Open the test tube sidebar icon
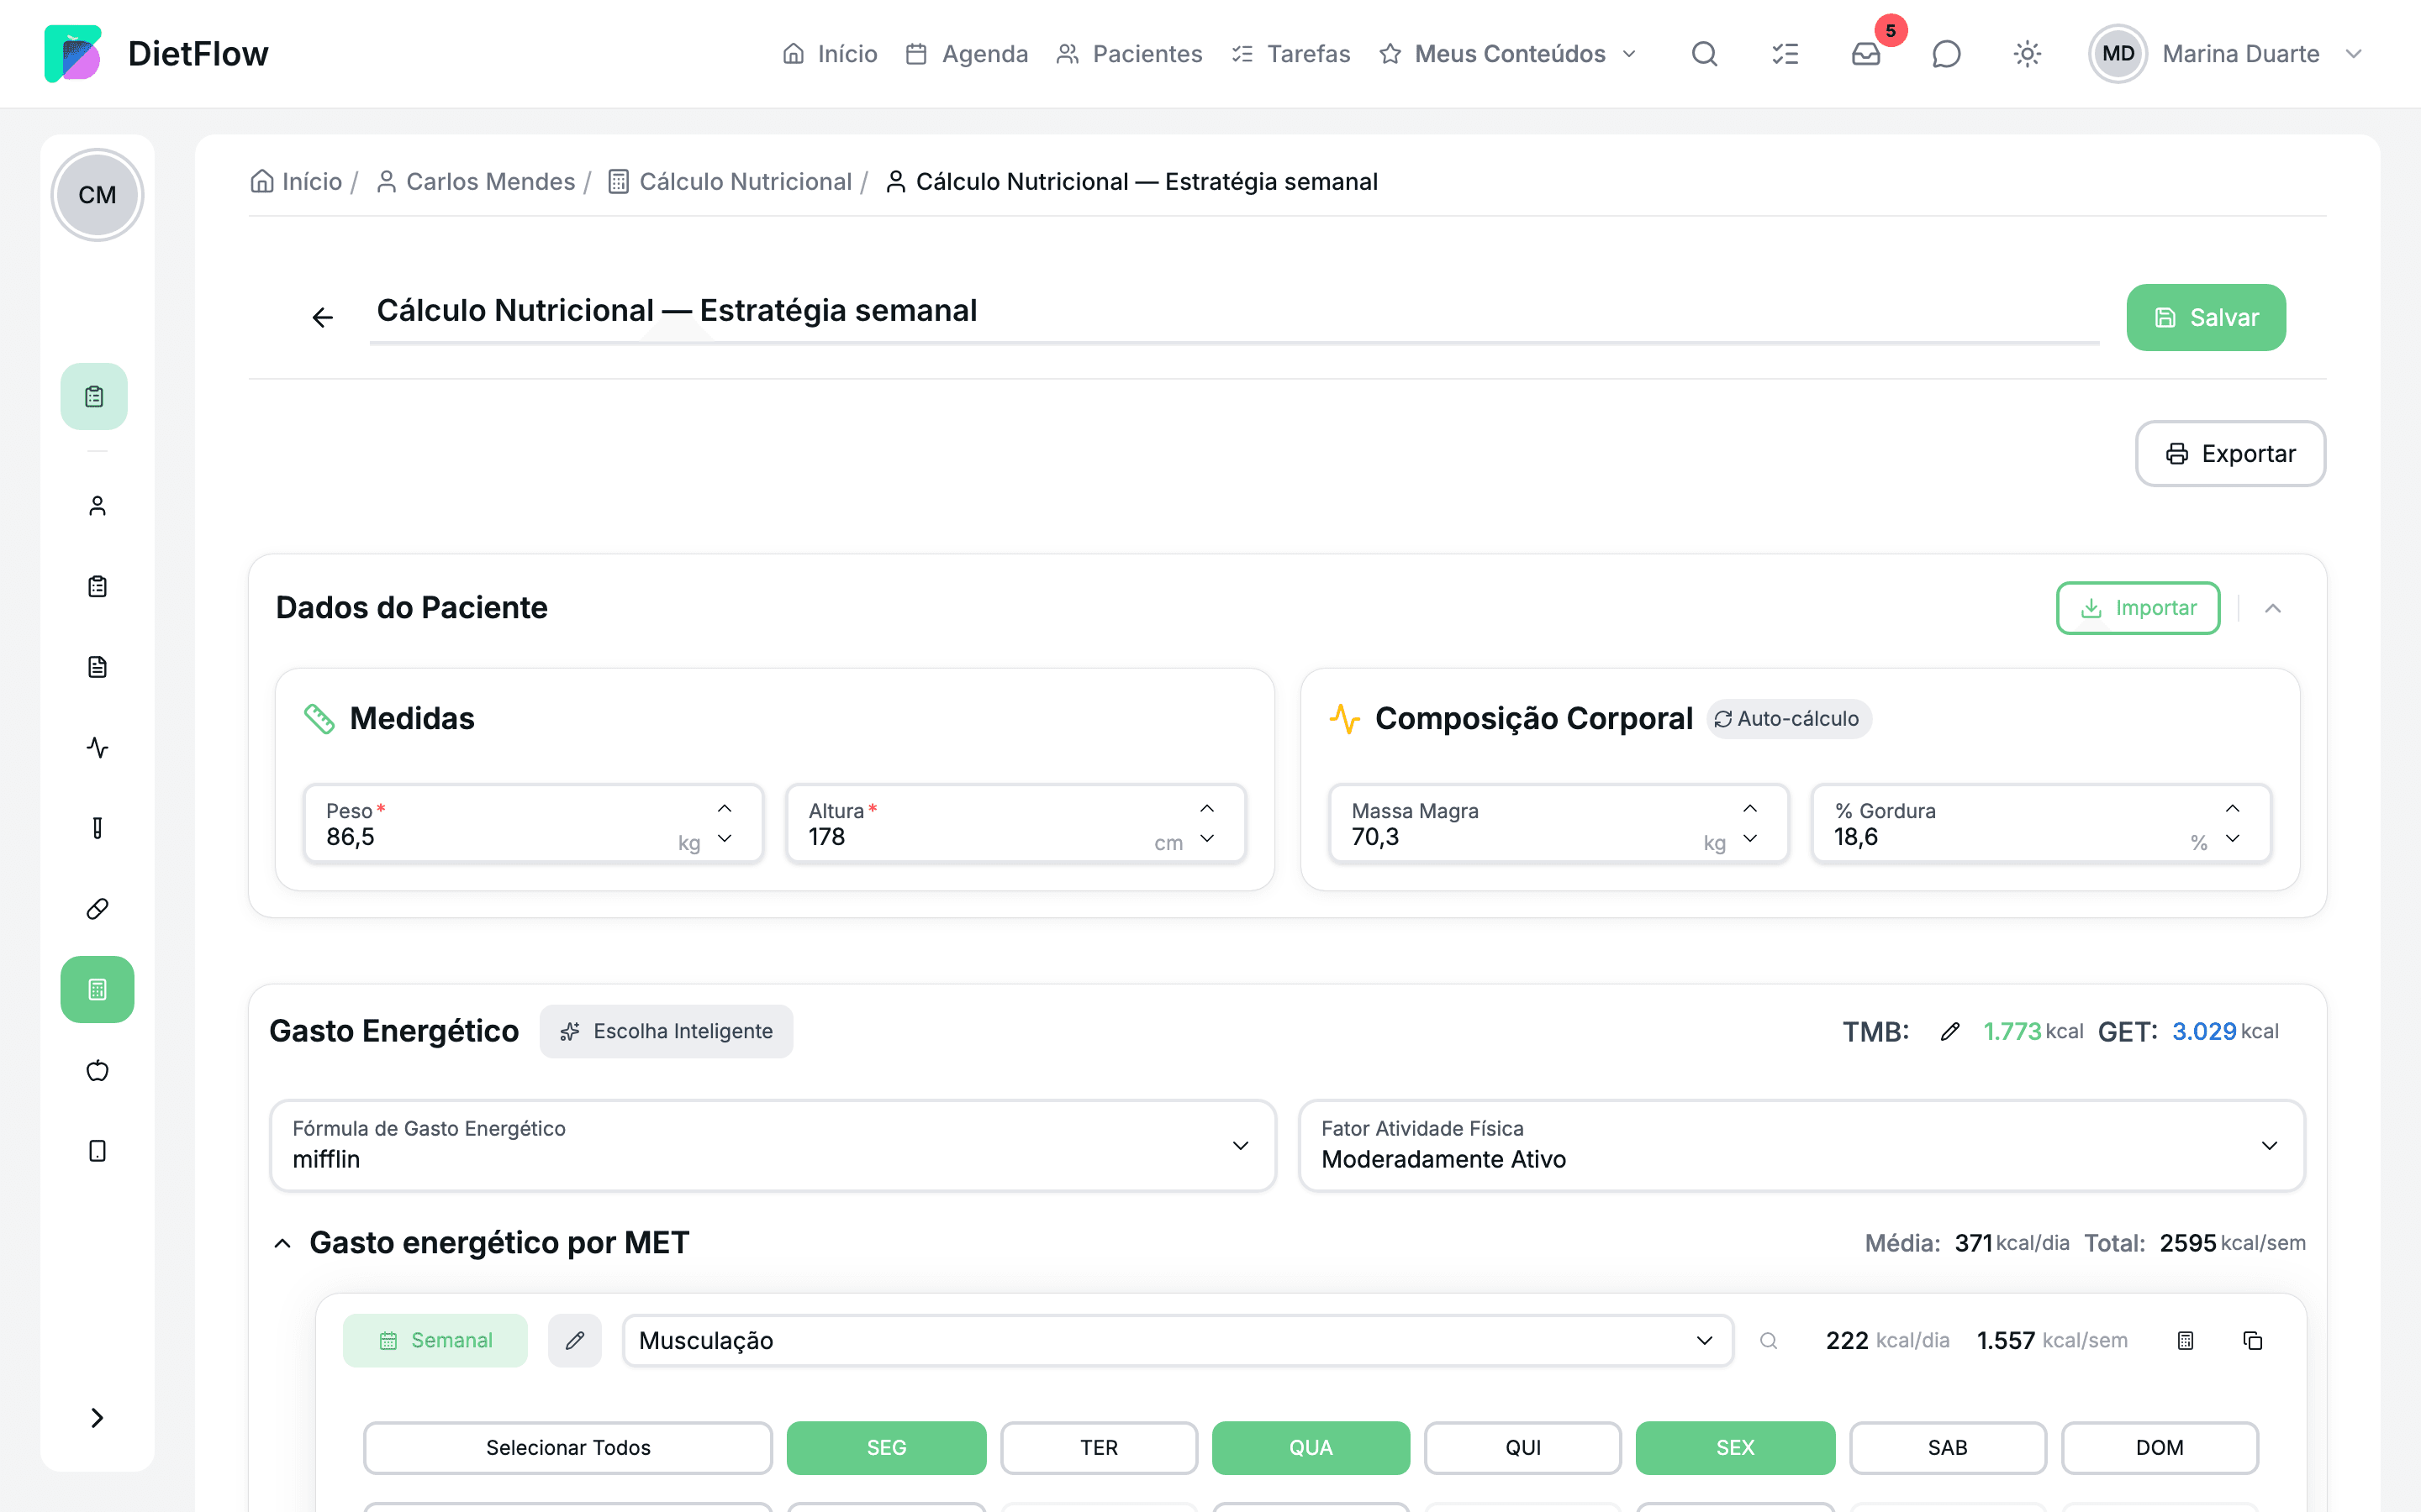 (x=97, y=828)
